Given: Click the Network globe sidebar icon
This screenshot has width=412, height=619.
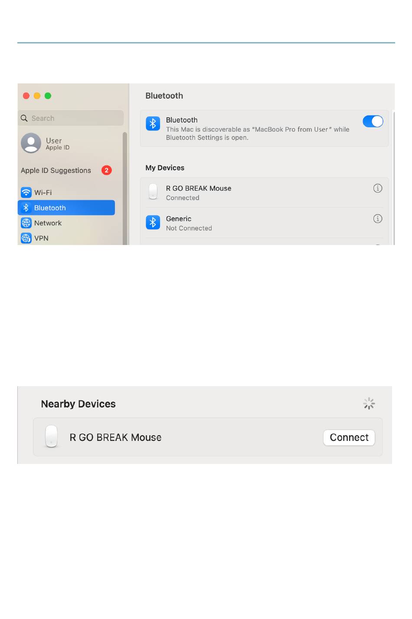Looking at the screenshot, I should pos(26,223).
